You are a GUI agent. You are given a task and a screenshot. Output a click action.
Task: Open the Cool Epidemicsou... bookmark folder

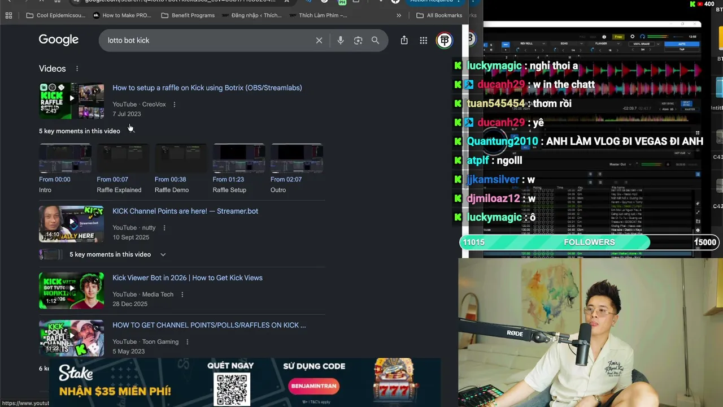pos(56,15)
